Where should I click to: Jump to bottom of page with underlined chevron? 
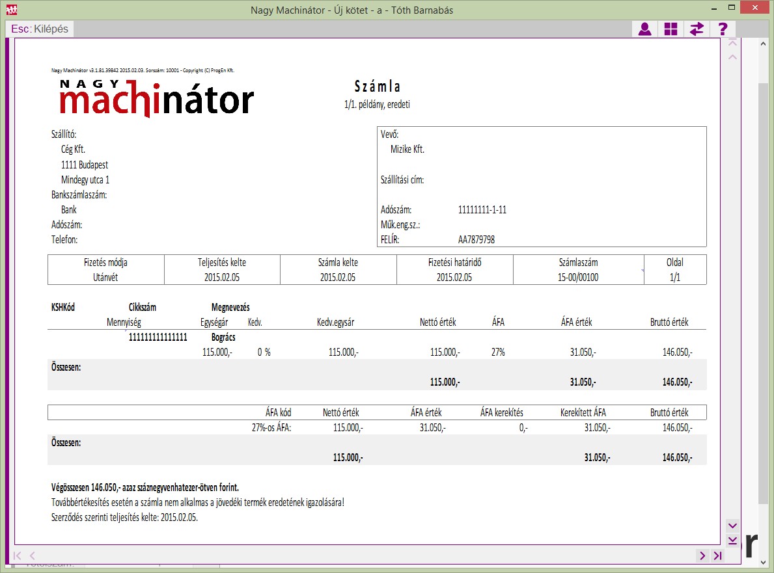[732, 540]
